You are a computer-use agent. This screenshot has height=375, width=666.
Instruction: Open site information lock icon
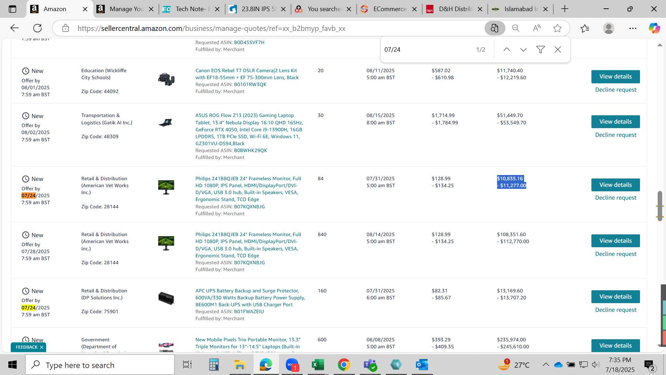click(66, 28)
